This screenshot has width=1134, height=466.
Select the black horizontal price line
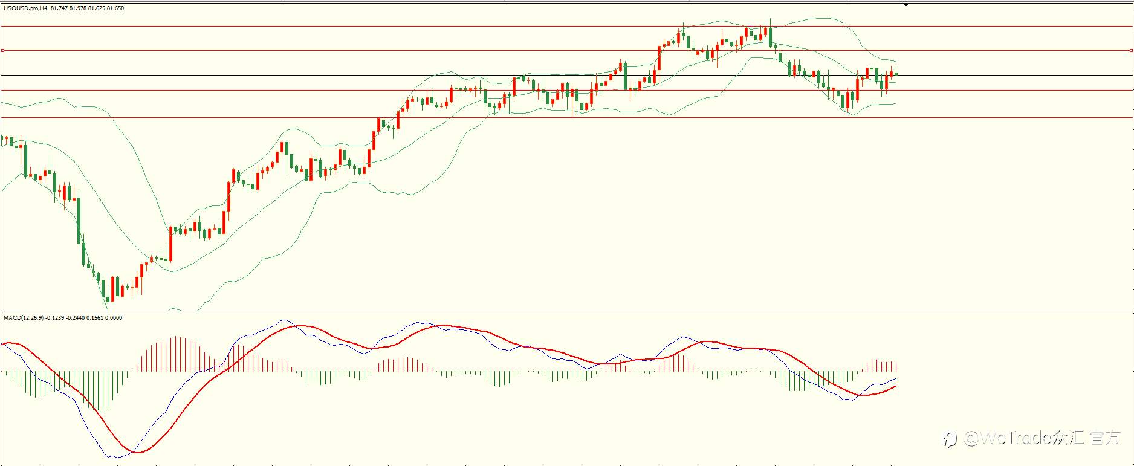pyautogui.click(x=566, y=75)
